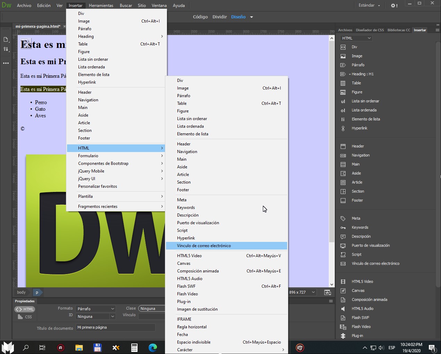
Task: Open the Formulario submenu
Action: (116, 156)
